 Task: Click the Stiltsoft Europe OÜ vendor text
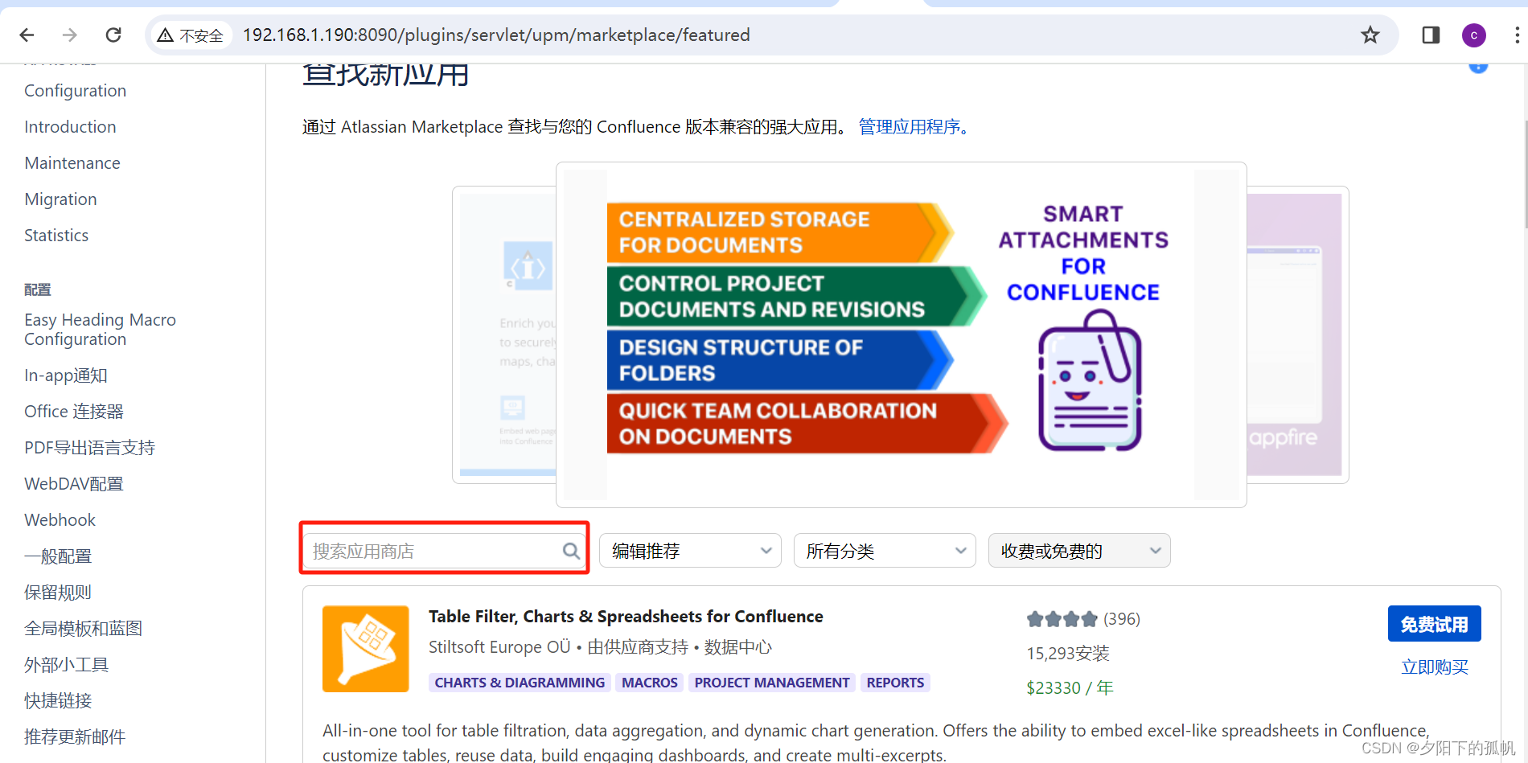tap(499, 647)
